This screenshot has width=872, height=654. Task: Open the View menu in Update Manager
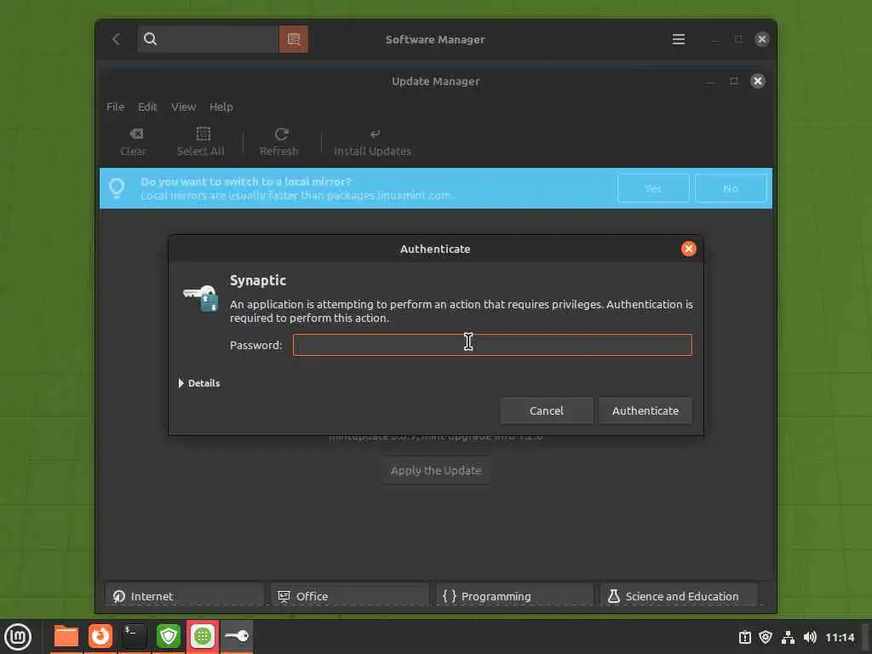point(184,106)
